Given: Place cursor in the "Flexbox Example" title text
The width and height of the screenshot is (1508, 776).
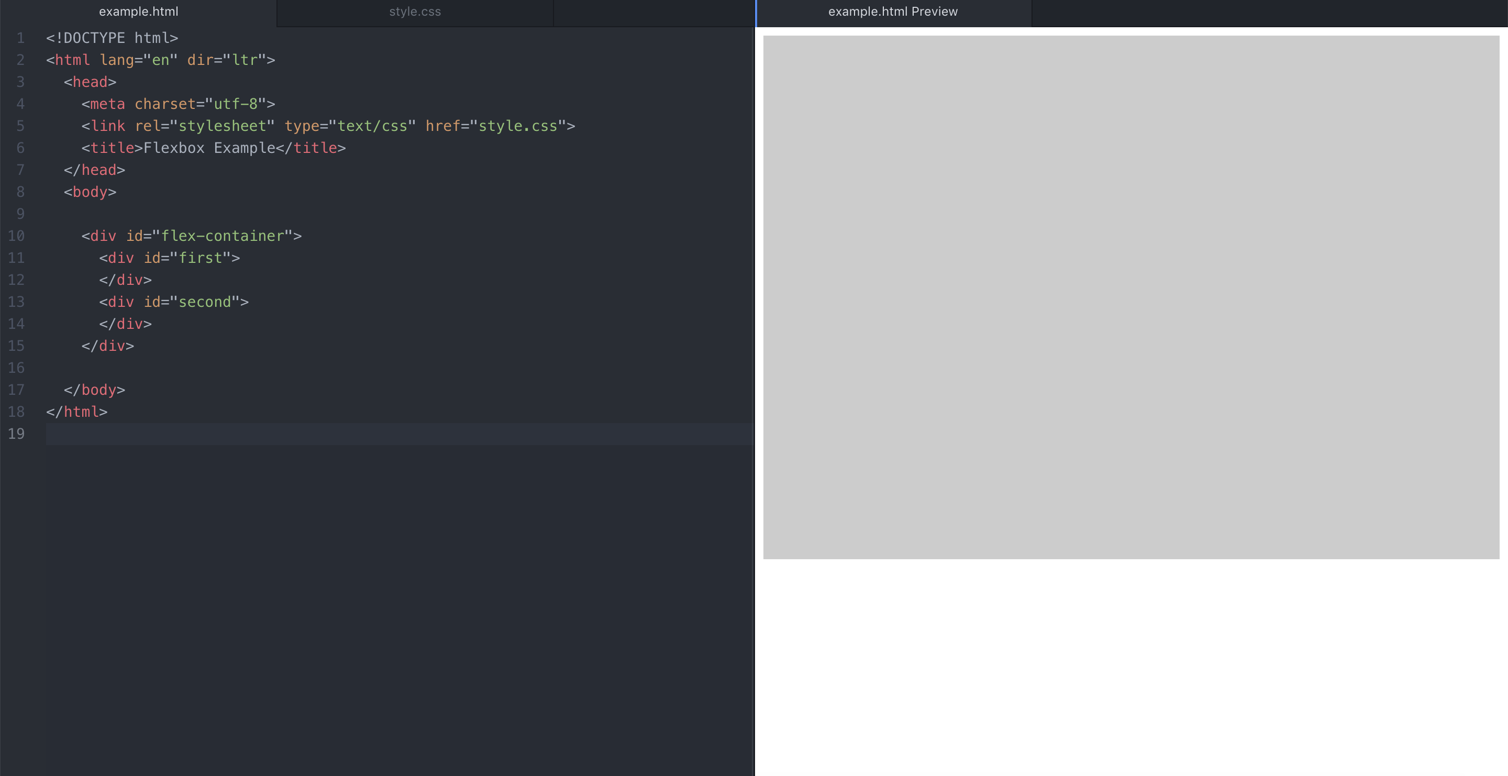Looking at the screenshot, I should (209, 148).
